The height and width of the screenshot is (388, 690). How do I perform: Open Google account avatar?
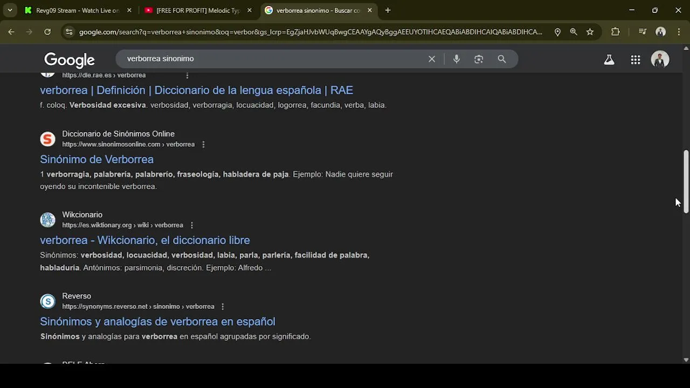point(660,59)
